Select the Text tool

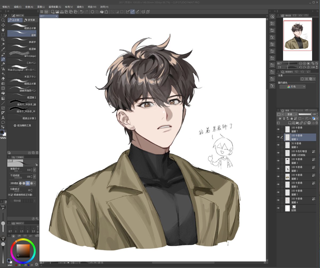point(3,117)
